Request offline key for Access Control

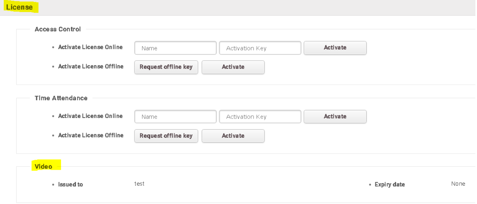pos(166,67)
